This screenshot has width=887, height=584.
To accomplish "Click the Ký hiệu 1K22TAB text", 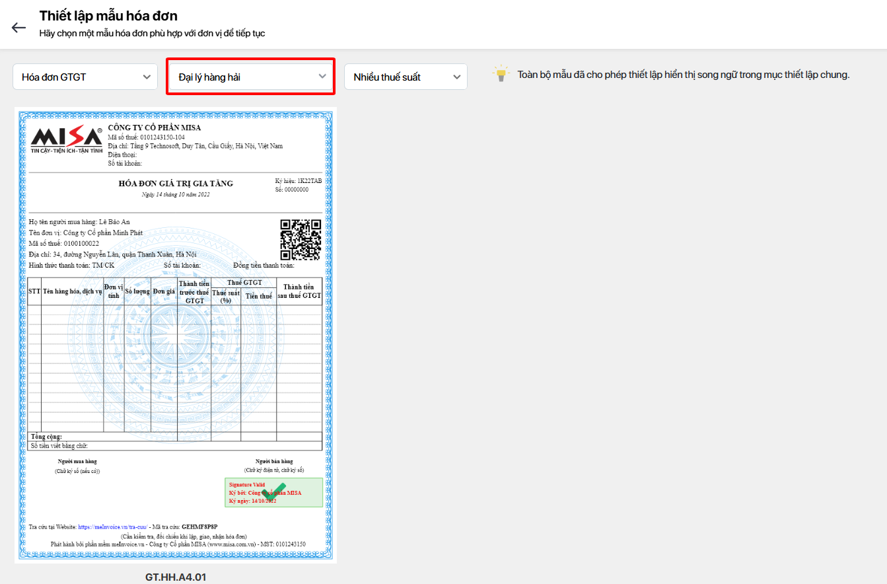I will pos(299,180).
